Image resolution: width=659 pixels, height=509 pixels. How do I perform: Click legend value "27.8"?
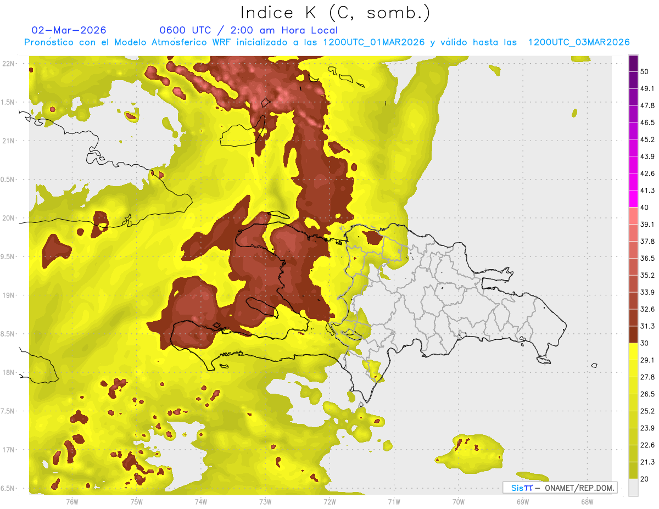[x=647, y=377]
